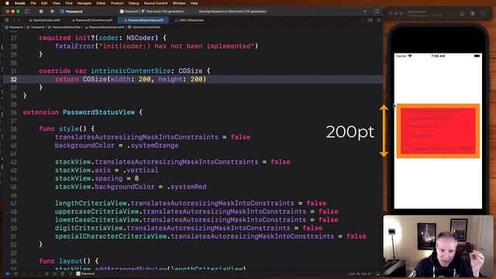The height and width of the screenshot is (279, 496).
Task: Click PasswordStatusView.swift in the jump bar
Action: tap(105, 27)
